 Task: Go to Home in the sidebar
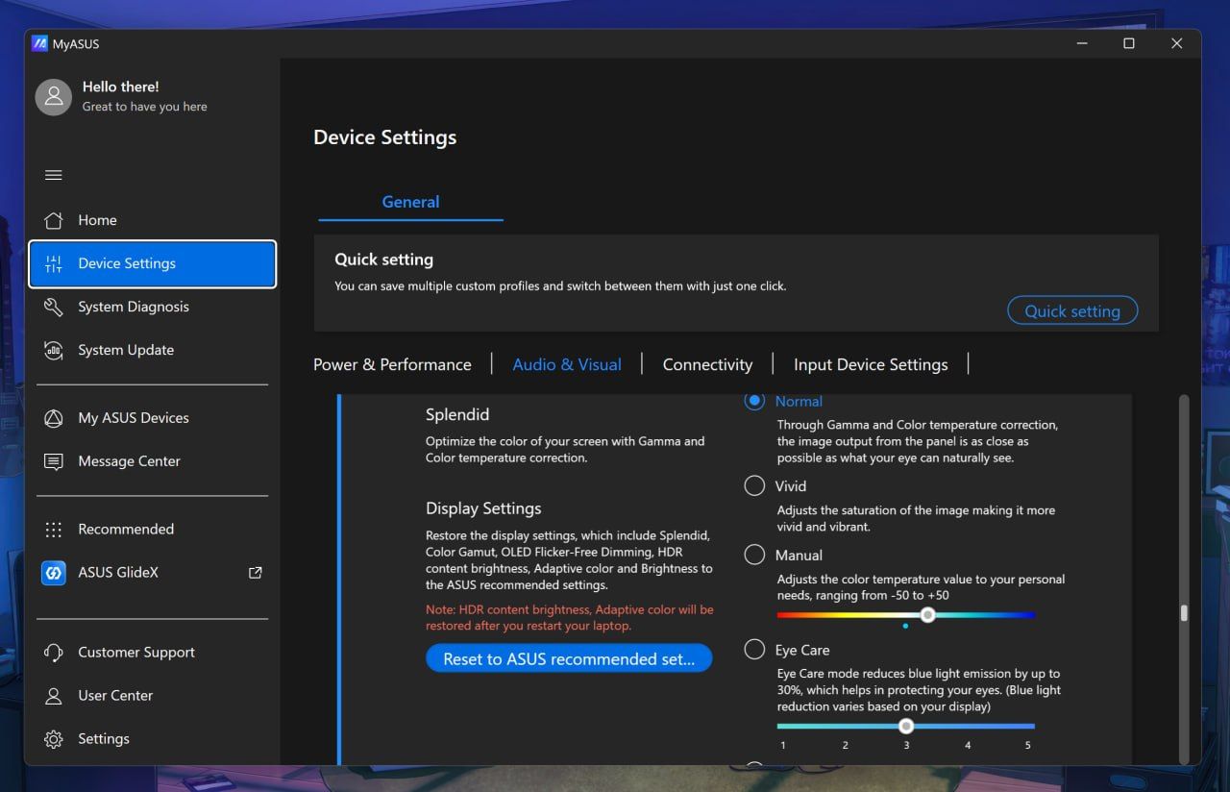click(x=153, y=220)
